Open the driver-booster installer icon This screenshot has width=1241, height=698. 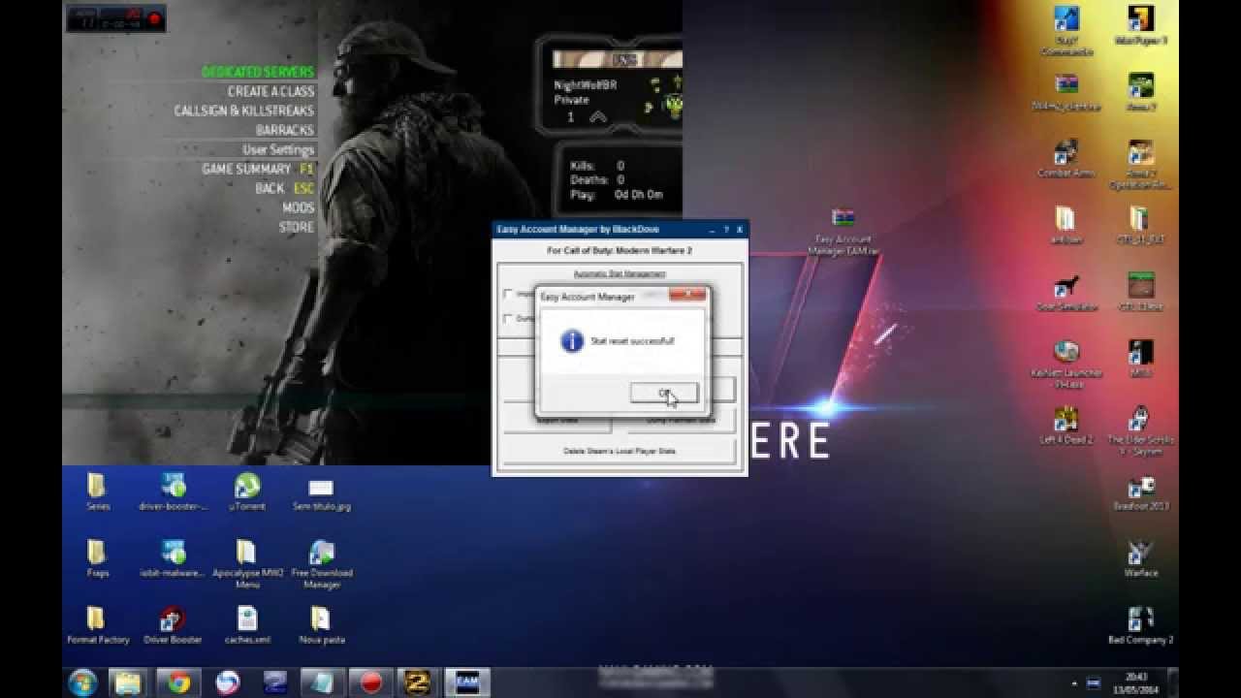click(x=173, y=492)
